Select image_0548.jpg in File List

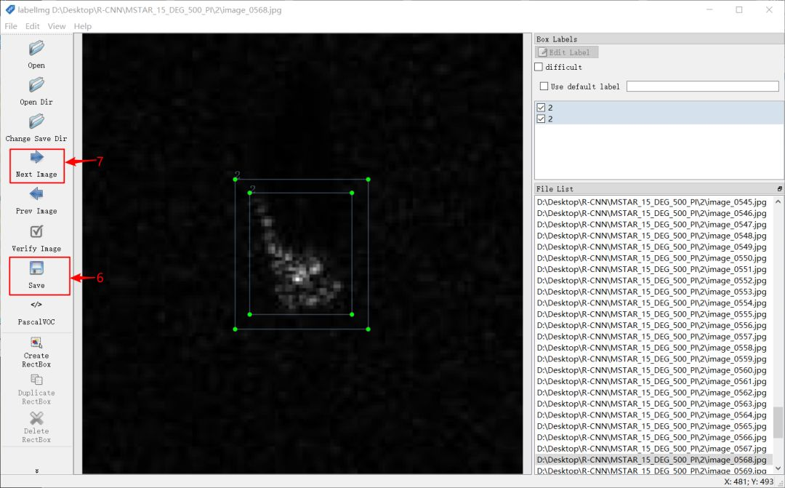[x=652, y=236]
